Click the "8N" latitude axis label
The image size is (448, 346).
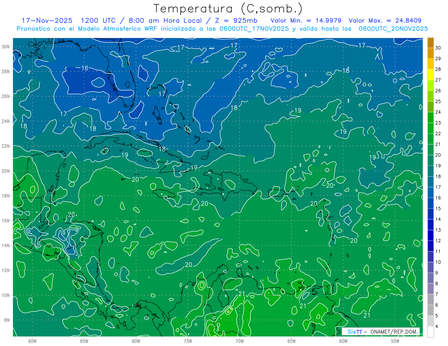coord(7,320)
